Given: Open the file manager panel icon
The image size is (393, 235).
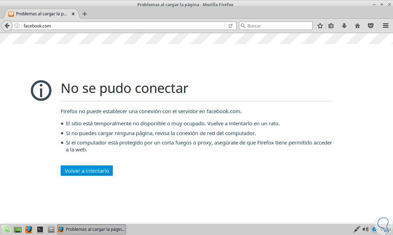Looking at the screenshot, I should point(51,229).
